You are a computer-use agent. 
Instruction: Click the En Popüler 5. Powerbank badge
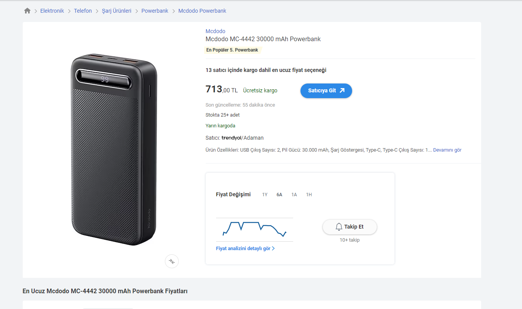[x=232, y=50]
